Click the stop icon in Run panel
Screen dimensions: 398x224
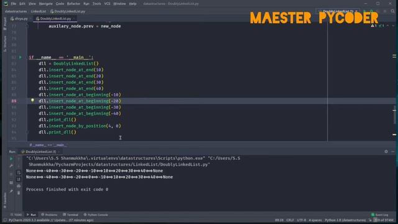(x=11, y=174)
